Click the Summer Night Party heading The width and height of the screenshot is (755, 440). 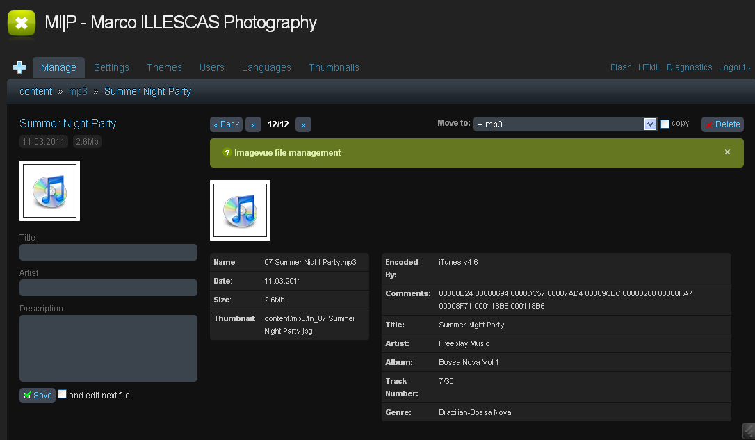point(68,123)
